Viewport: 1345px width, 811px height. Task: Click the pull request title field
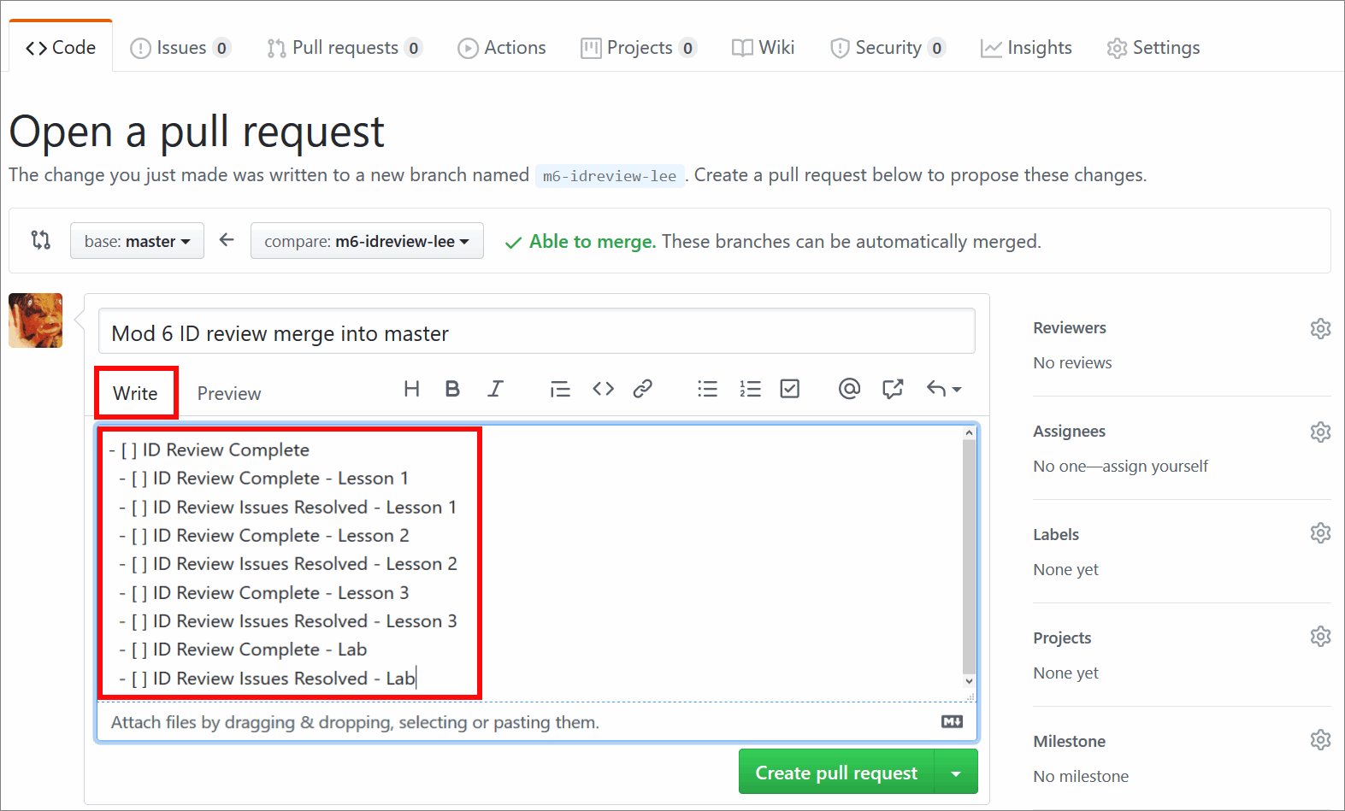(537, 332)
